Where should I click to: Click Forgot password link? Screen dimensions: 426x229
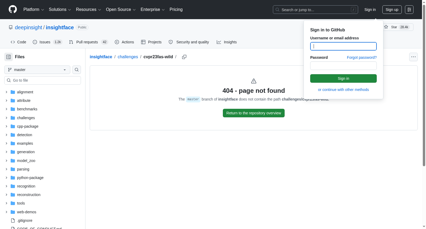(x=362, y=57)
